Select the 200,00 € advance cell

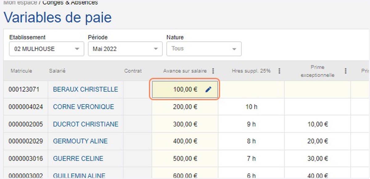pos(185,107)
